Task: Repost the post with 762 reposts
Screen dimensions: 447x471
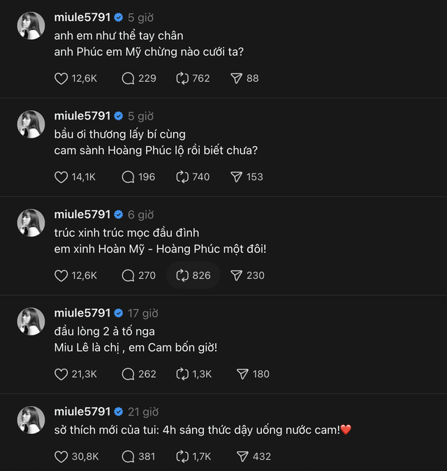Action: pyautogui.click(x=182, y=78)
